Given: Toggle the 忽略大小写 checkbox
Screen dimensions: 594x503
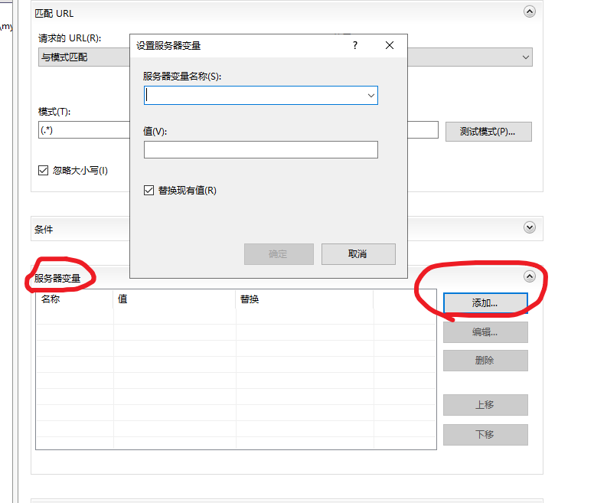Looking at the screenshot, I should 44,171.
